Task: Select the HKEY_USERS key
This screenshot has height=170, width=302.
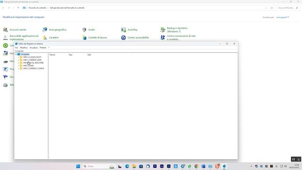Action: 28,66
